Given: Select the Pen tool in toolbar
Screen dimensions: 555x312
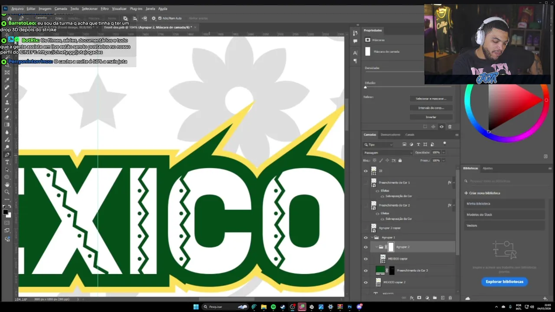Looking at the screenshot, I should click(7, 154).
